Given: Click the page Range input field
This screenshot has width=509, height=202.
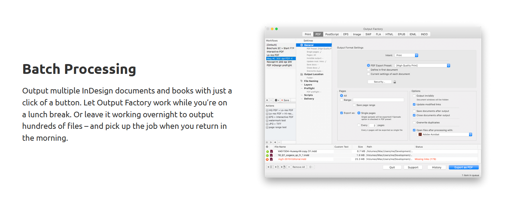Looking at the screenshot, I should click(x=379, y=100).
